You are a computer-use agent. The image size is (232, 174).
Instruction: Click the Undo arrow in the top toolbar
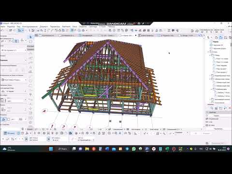2,30
